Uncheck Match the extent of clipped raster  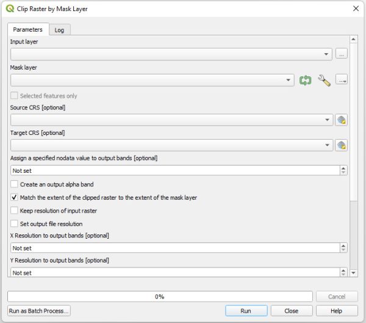click(x=15, y=198)
